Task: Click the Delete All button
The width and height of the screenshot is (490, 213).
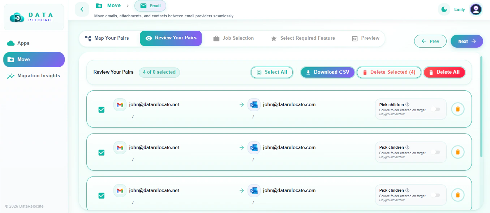Action: [x=444, y=72]
